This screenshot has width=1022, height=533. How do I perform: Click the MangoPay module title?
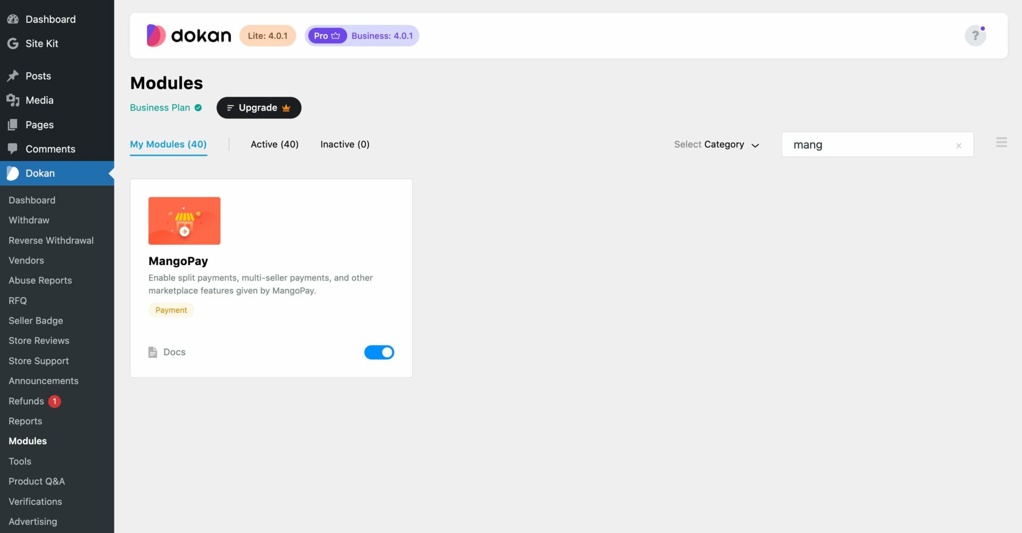click(178, 261)
